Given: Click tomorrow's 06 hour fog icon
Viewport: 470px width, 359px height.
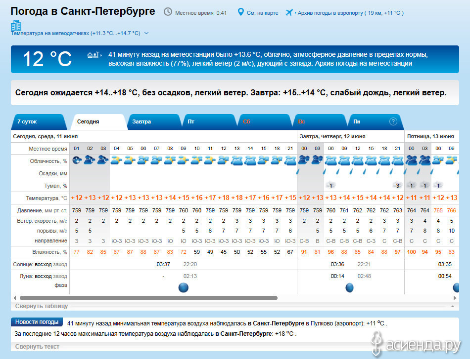Looking at the screenshot, I should click(x=330, y=186).
